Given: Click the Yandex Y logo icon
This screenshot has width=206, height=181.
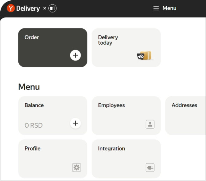Looking at the screenshot, I should pyautogui.click(x=11, y=8).
